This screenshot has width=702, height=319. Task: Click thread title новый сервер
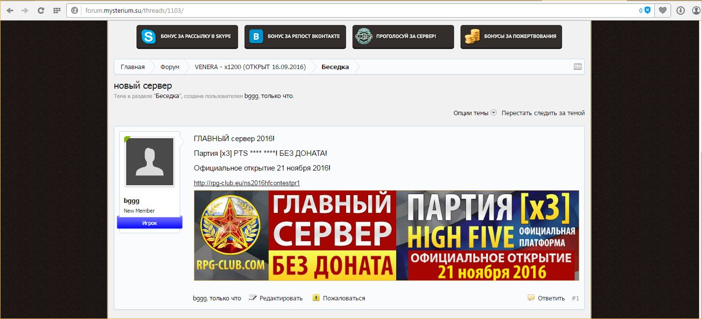(143, 86)
